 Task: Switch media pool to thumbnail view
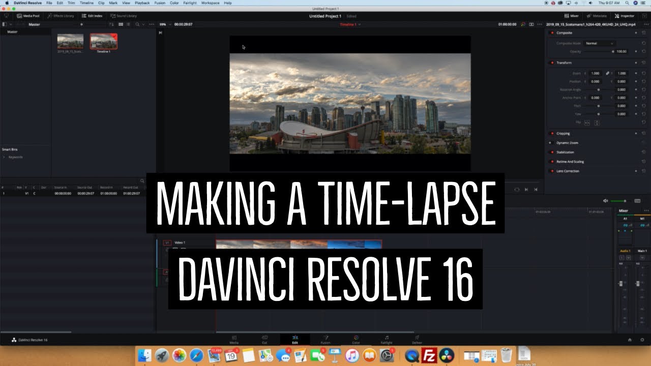coord(121,24)
